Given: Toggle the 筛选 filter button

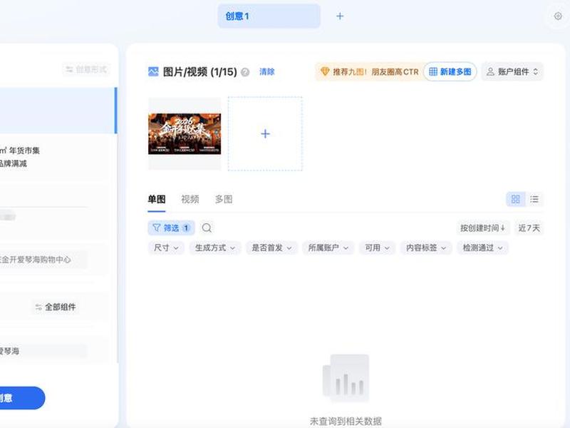Looking at the screenshot, I should 171,228.
